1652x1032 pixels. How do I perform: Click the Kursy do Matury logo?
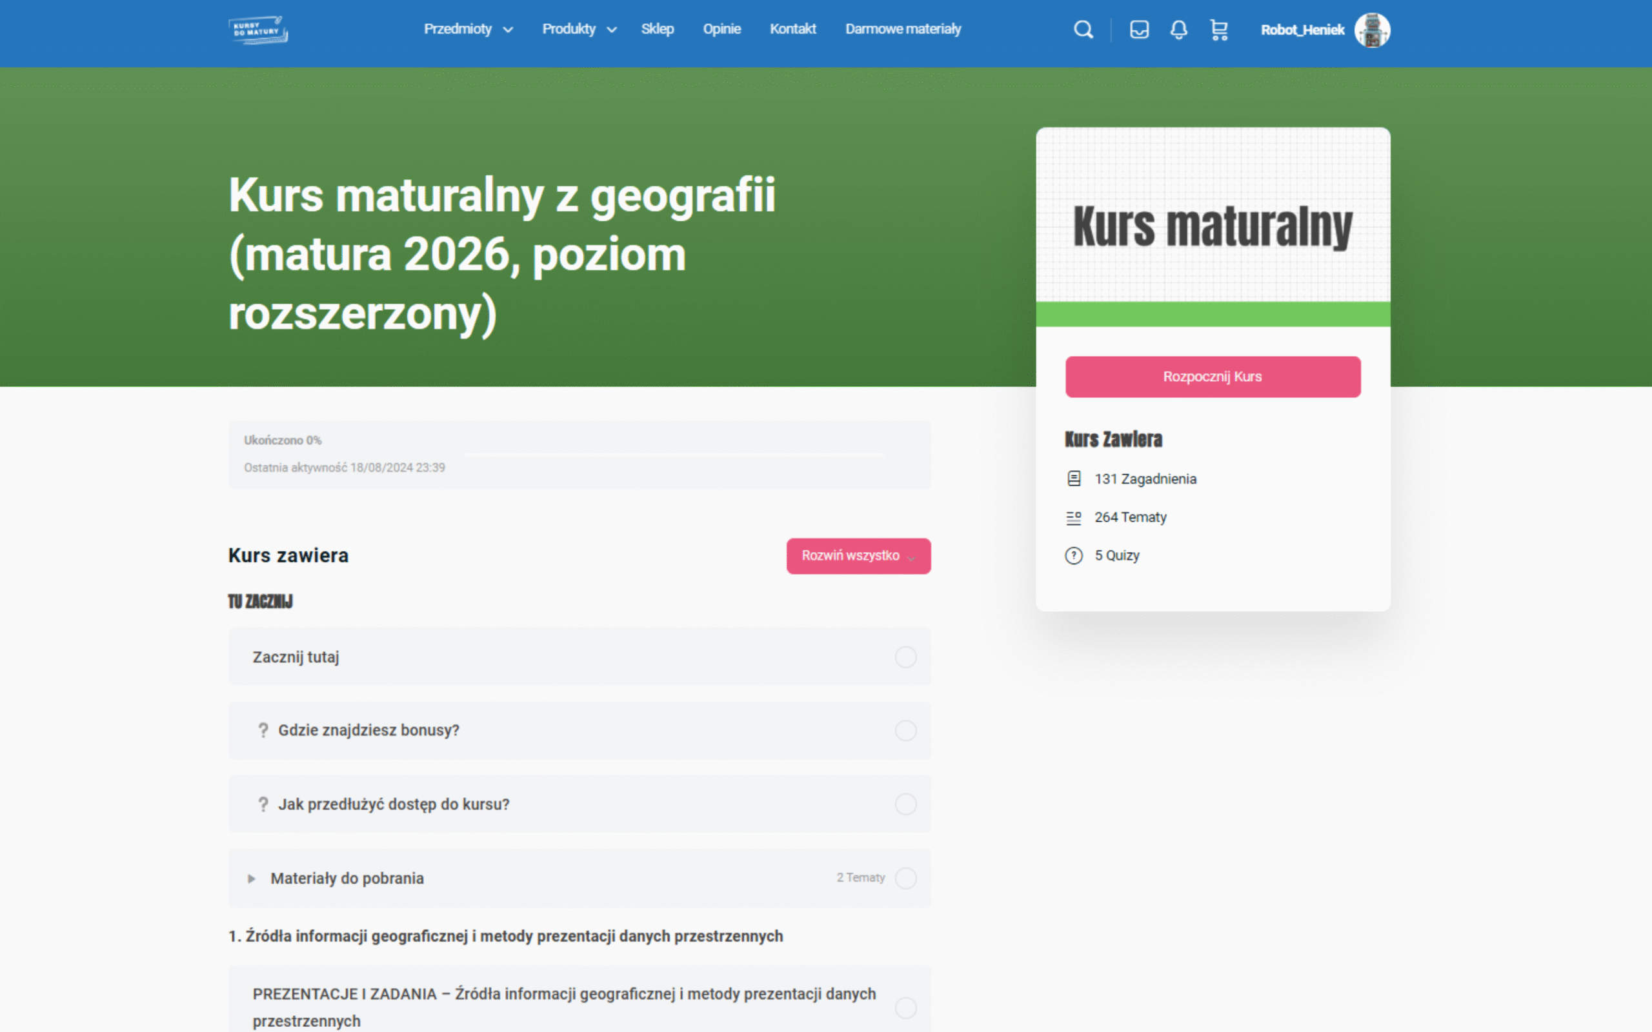(x=258, y=30)
